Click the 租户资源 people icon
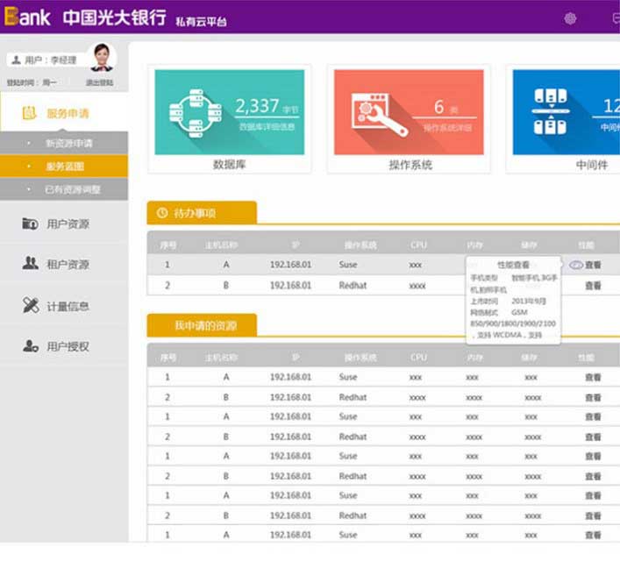 coord(30,264)
